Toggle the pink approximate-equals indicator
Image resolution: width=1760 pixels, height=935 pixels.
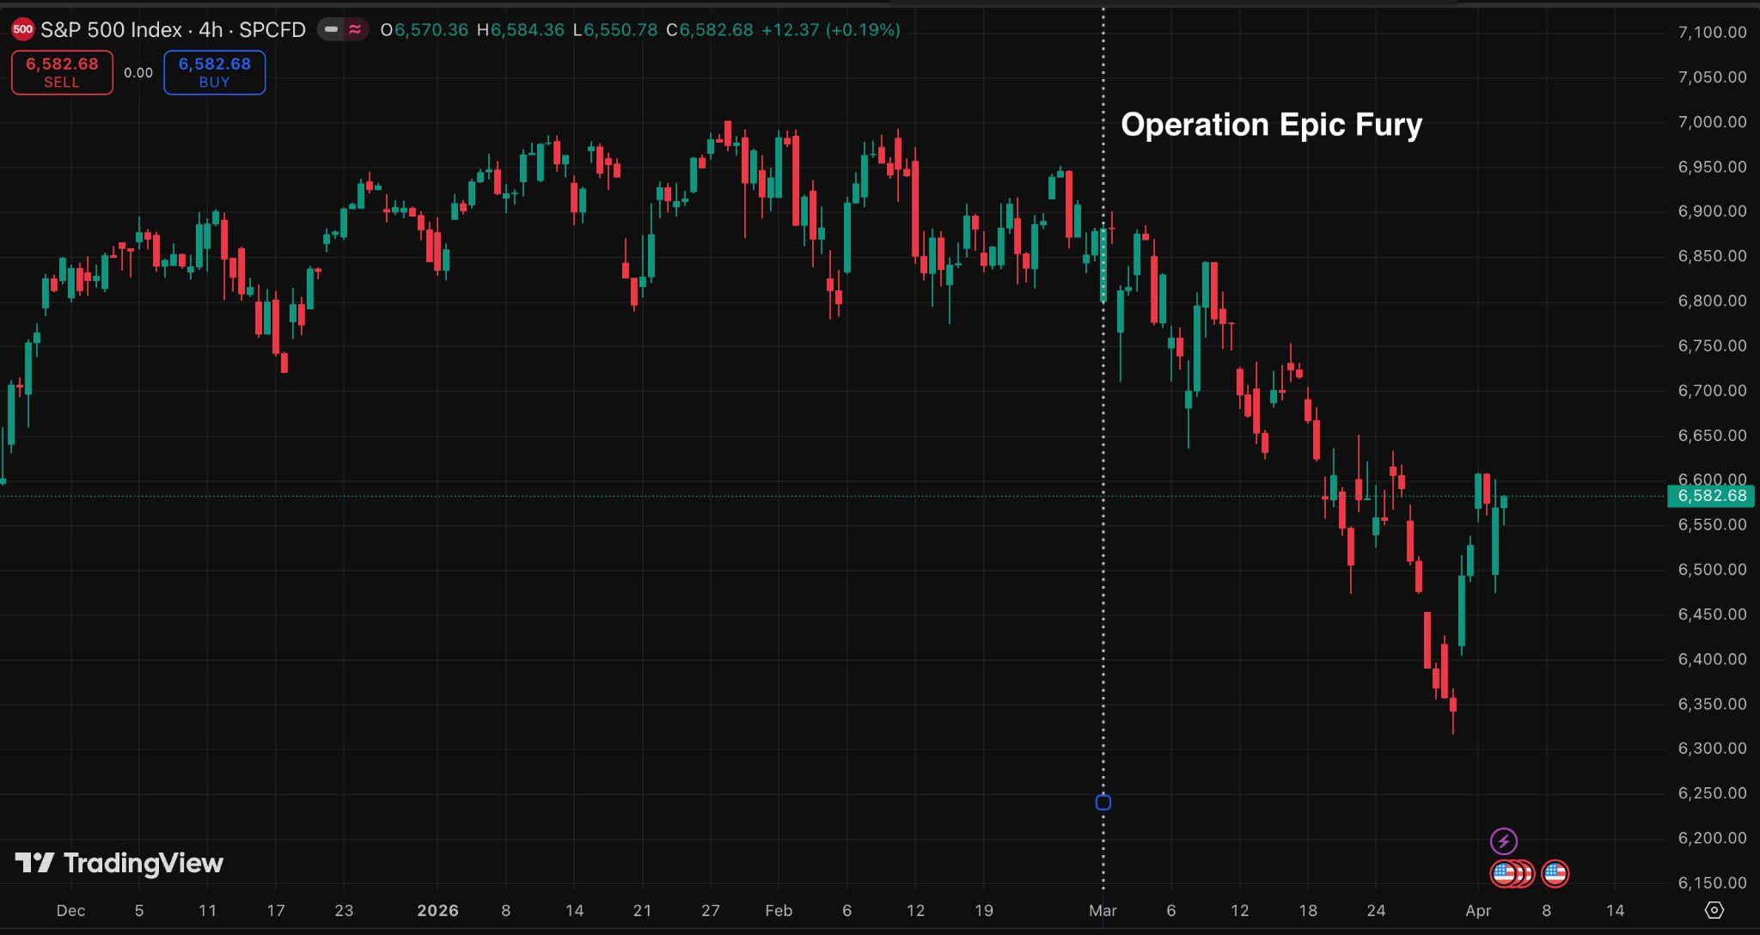[x=355, y=30]
